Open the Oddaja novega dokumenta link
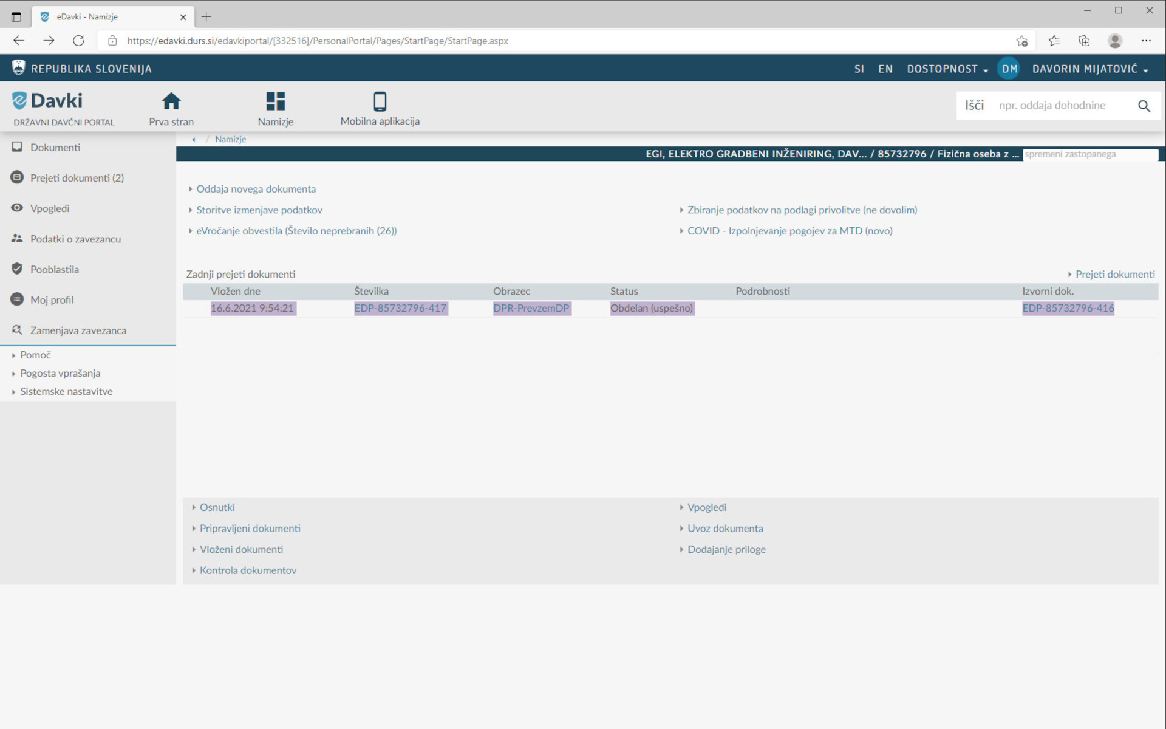Image resolution: width=1166 pixels, height=729 pixels. tap(256, 189)
